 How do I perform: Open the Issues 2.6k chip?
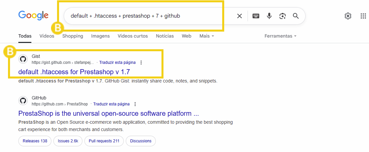click(68, 141)
